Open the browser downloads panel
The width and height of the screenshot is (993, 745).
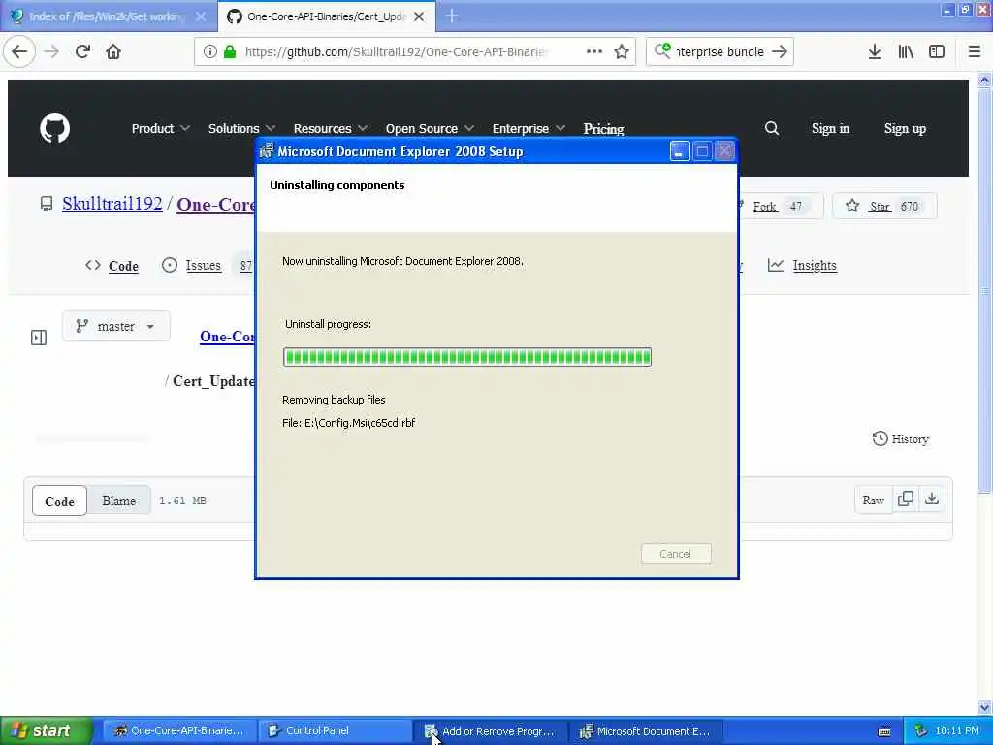[874, 51]
